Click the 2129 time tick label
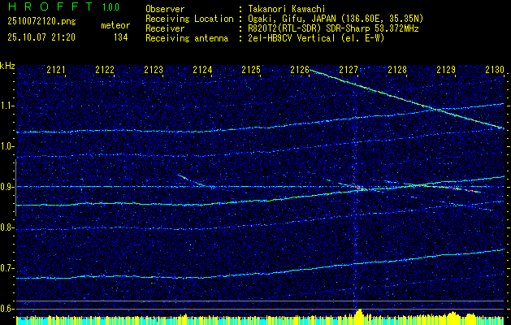This screenshot has height=325, width=511. pos(446,71)
